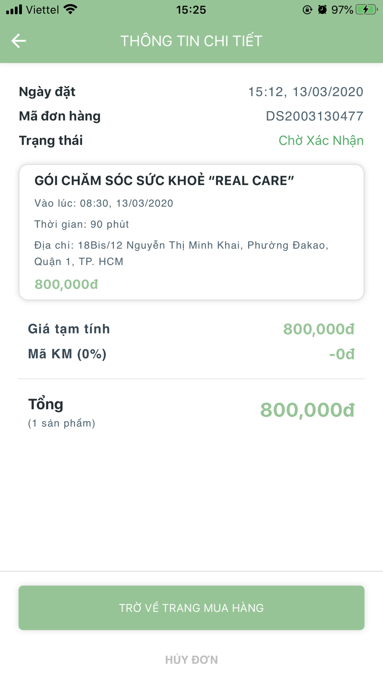Tap the battery charging icon
The width and height of the screenshot is (383, 682).
[x=367, y=10]
